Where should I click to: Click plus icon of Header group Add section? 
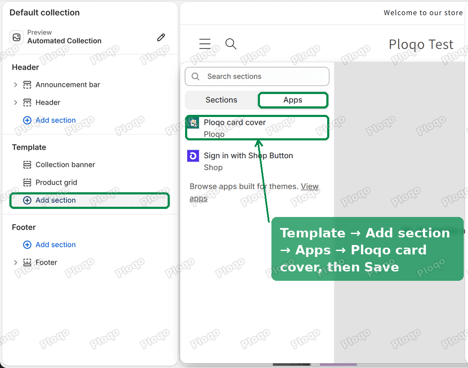tap(27, 120)
